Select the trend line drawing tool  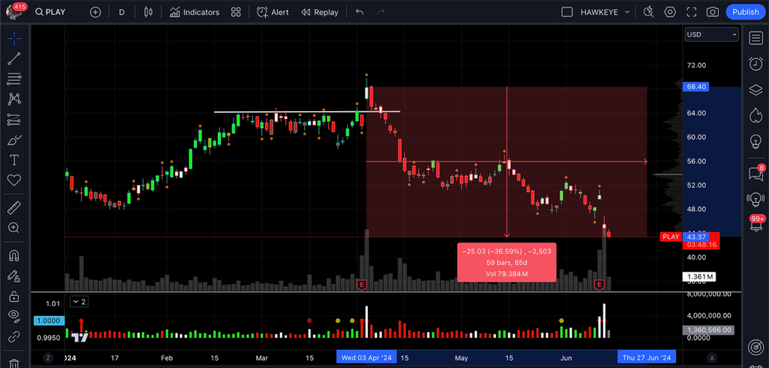click(14, 59)
